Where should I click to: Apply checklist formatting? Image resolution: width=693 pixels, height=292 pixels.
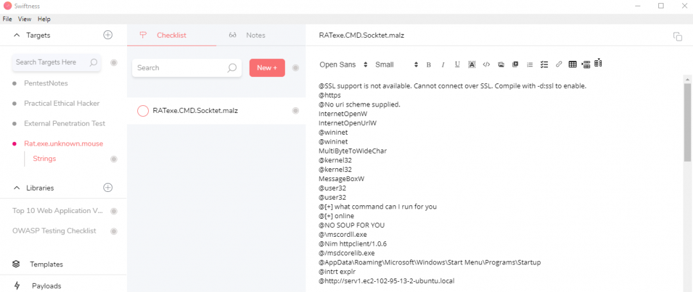click(x=544, y=64)
